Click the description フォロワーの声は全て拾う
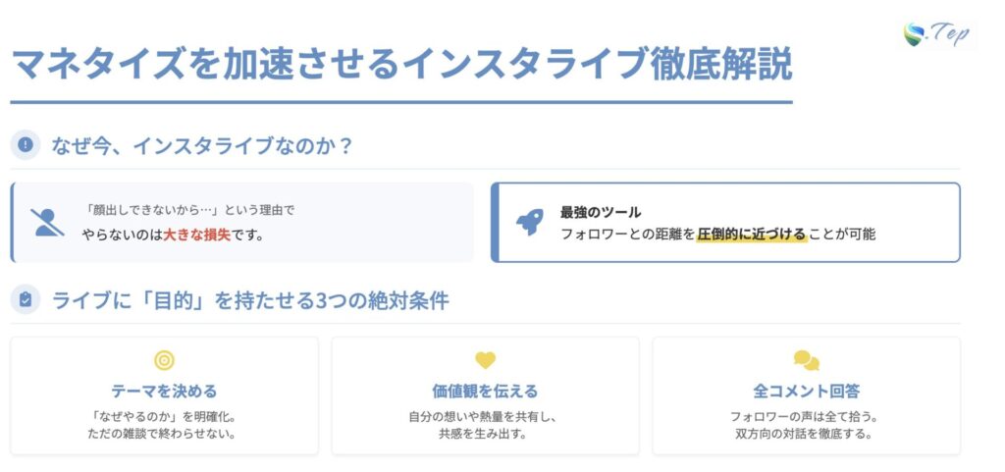Screen dimensions: 1005x472 click(806, 416)
